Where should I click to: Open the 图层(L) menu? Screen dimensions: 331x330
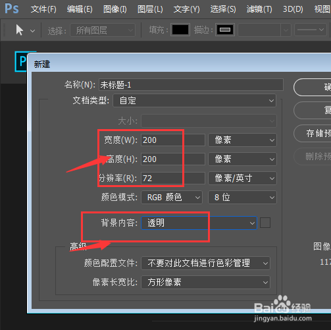(150, 9)
